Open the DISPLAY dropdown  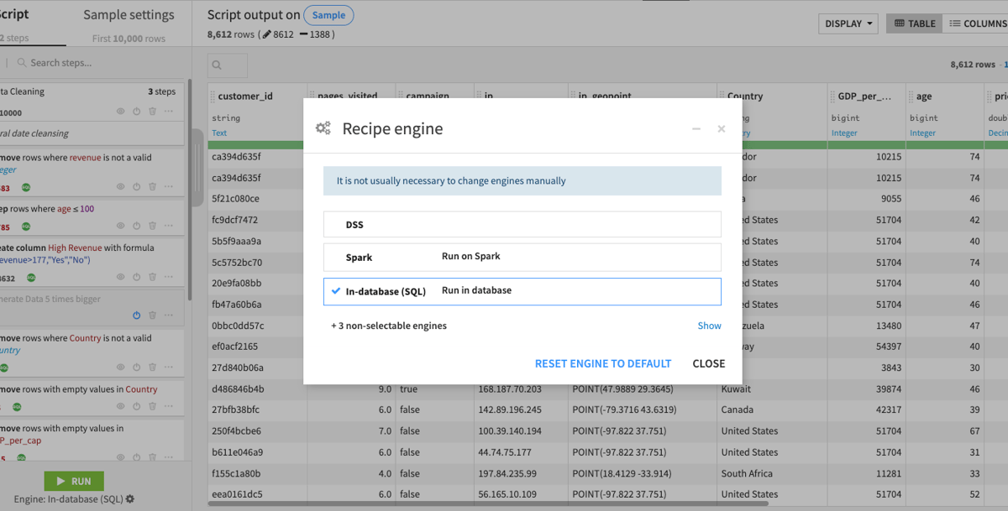coord(848,23)
